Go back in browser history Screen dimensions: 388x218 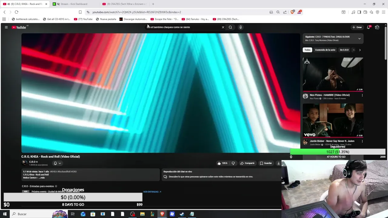click(4, 12)
